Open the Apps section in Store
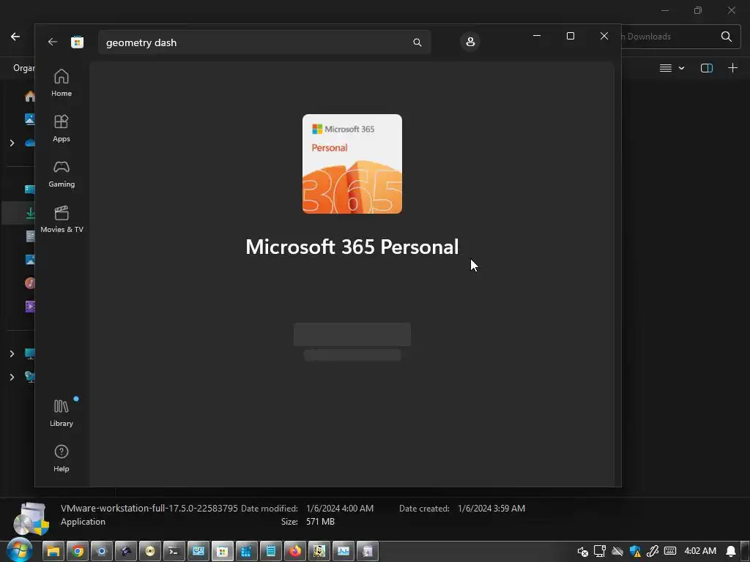Viewport: 750px width, 562px height. [x=62, y=128]
